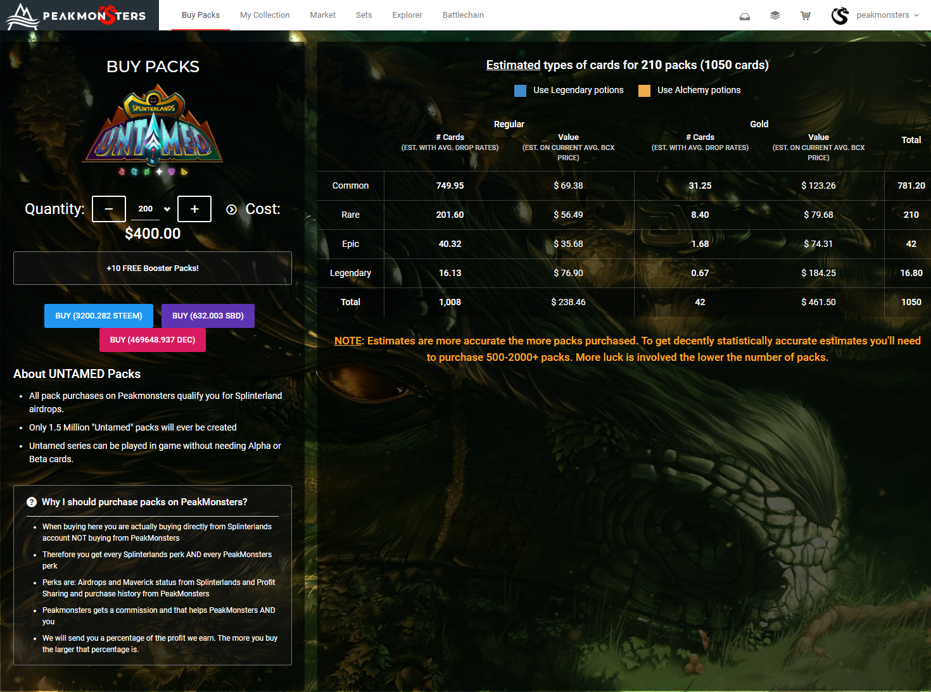The image size is (931, 692).
Task: Go to My Collection tab
Action: pos(265,15)
